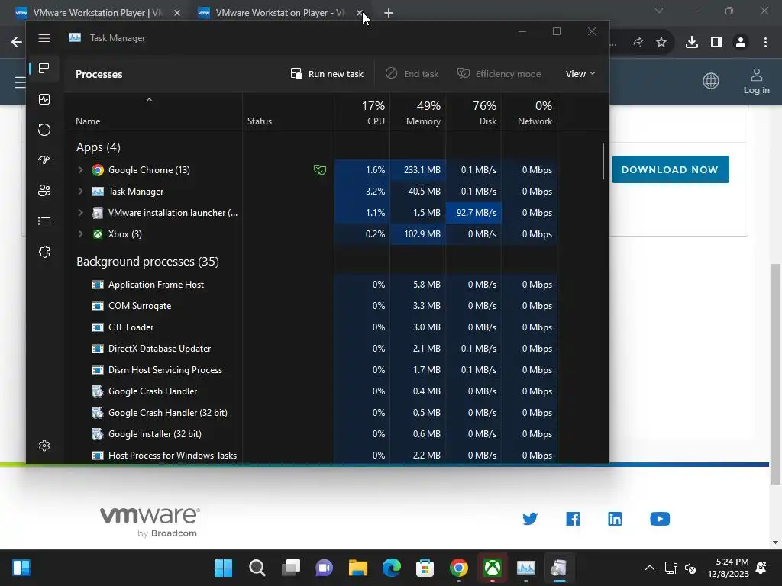Open File Explorer from taskbar

pyautogui.click(x=357, y=568)
